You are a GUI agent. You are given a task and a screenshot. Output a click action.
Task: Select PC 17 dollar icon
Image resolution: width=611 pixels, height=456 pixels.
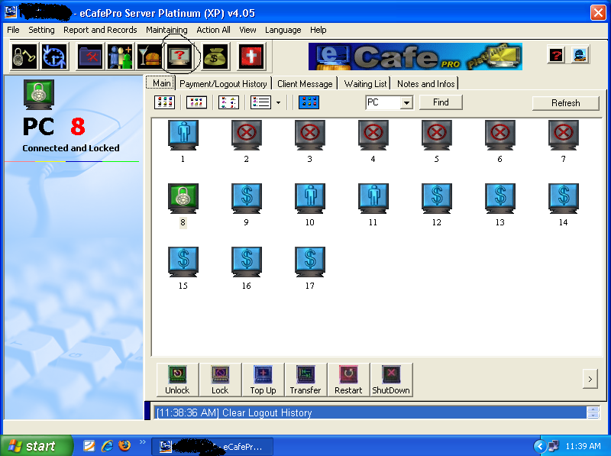[x=310, y=262]
